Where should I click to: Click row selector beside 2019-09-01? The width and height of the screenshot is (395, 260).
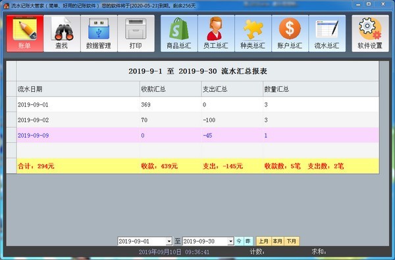[x=12, y=104]
